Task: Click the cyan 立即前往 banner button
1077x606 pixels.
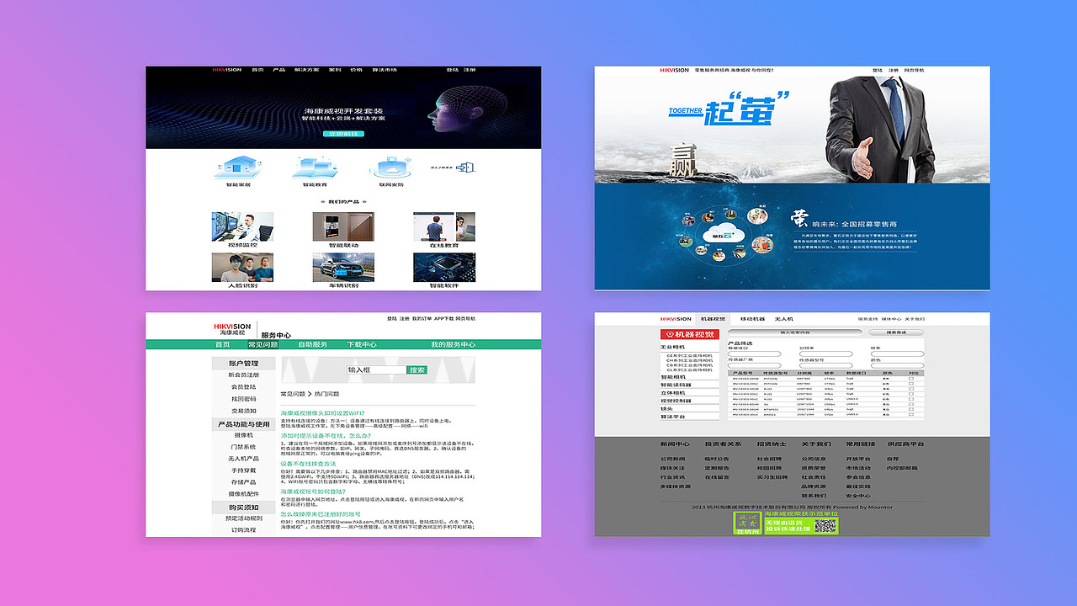Action: coord(343,134)
